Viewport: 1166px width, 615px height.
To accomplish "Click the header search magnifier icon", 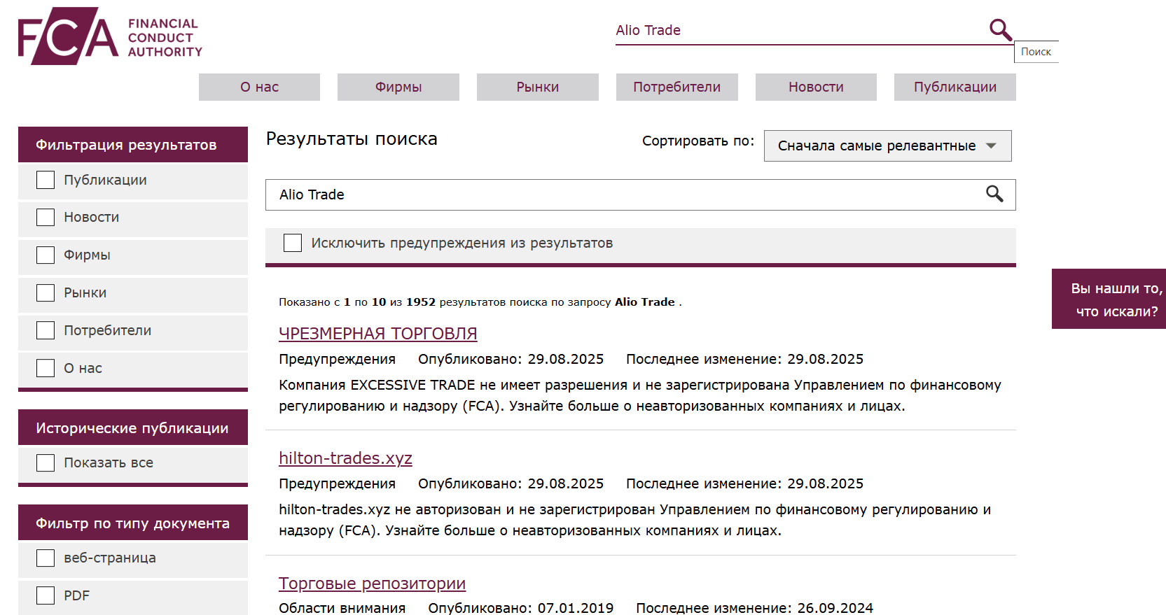I will click(x=1000, y=29).
